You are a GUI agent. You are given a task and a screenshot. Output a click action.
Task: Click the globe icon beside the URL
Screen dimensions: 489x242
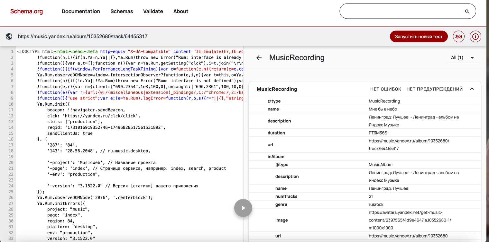(9, 37)
